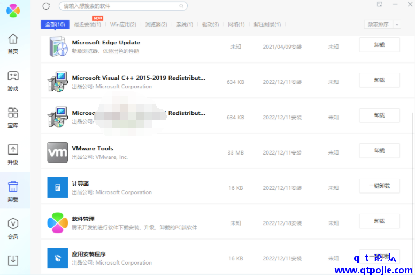415x278 pixels.
Task: Switch to the 网络(1) tab
Action: (x=236, y=25)
